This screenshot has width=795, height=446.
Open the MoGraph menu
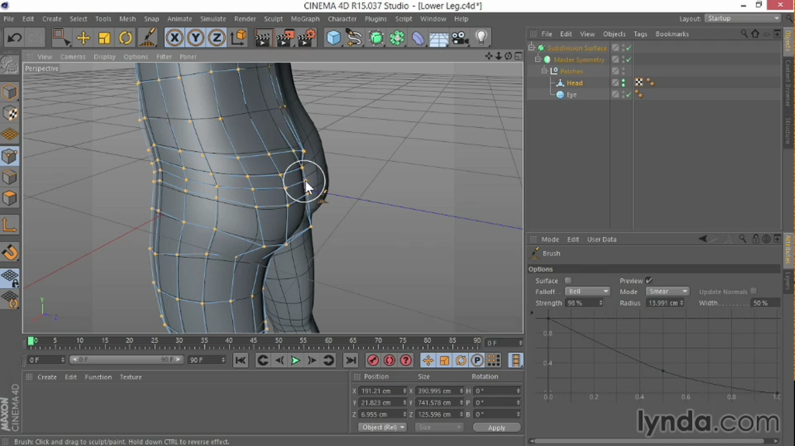pos(305,19)
